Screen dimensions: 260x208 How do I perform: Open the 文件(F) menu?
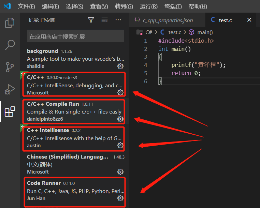point(26,6)
